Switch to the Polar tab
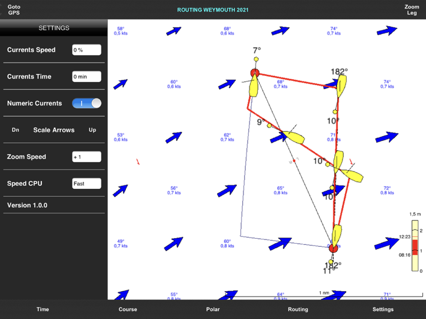Image resolution: width=426 pixels, height=319 pixels. (213, 309)
